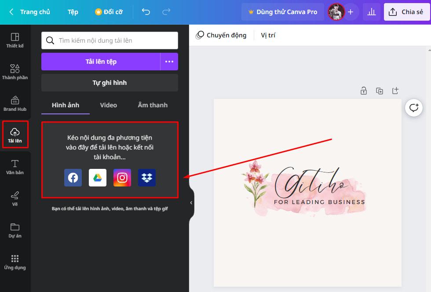
Task: Lock the current page
Action: (x=364, y=91)
